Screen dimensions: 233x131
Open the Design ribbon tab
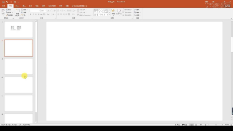30,6
